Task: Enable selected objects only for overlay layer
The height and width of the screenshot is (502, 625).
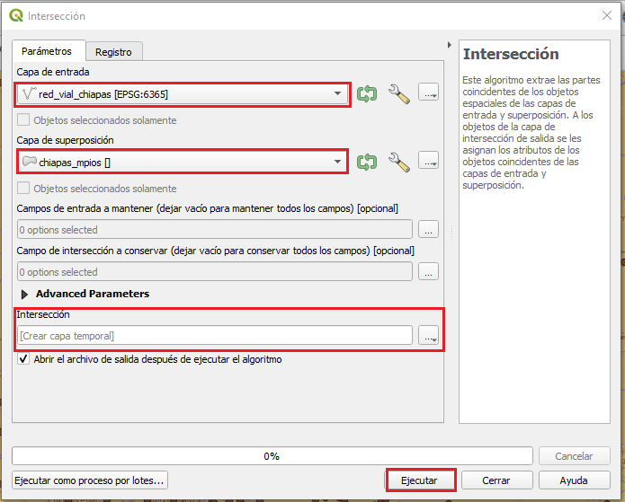Action: 24,189
